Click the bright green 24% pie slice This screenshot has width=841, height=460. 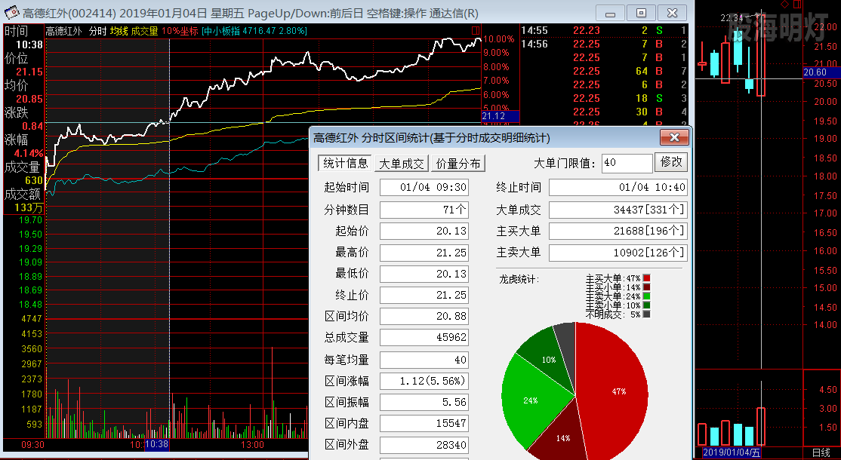531,399
